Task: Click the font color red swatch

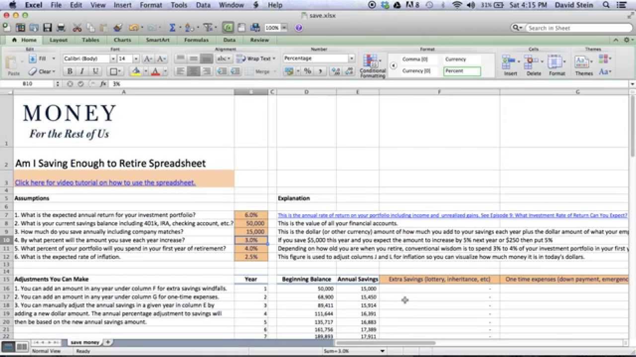Action: pyautogui.click(x=155, y=71)
